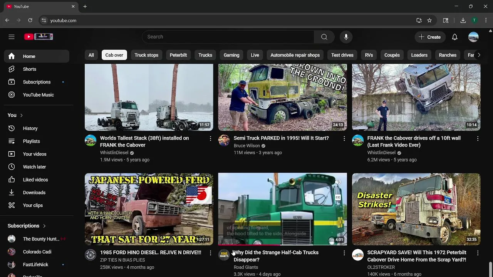Open the Colorado Cadi subscription
The height and width of the screenshot is (277, 493).
tap(37, 252)
